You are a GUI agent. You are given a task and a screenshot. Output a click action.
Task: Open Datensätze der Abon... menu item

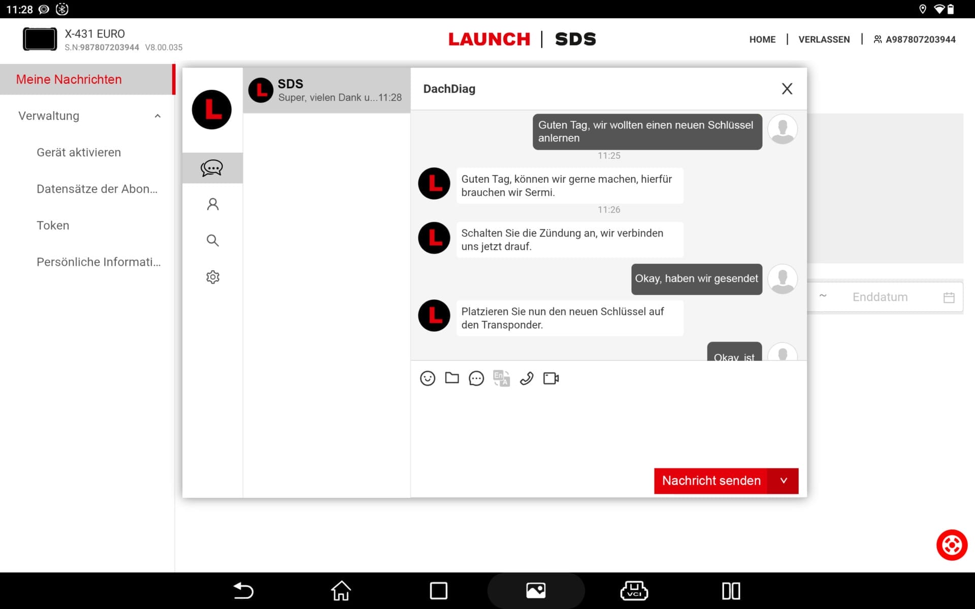[97, 189]
